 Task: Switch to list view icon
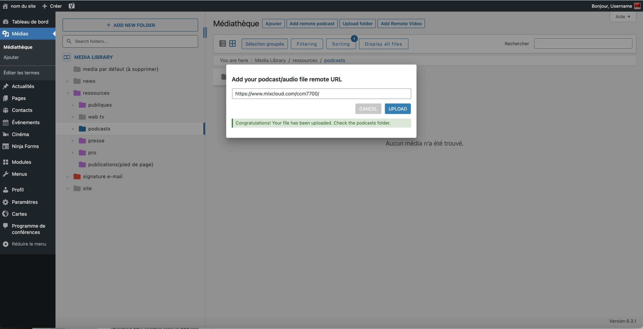tap(223, 44)
